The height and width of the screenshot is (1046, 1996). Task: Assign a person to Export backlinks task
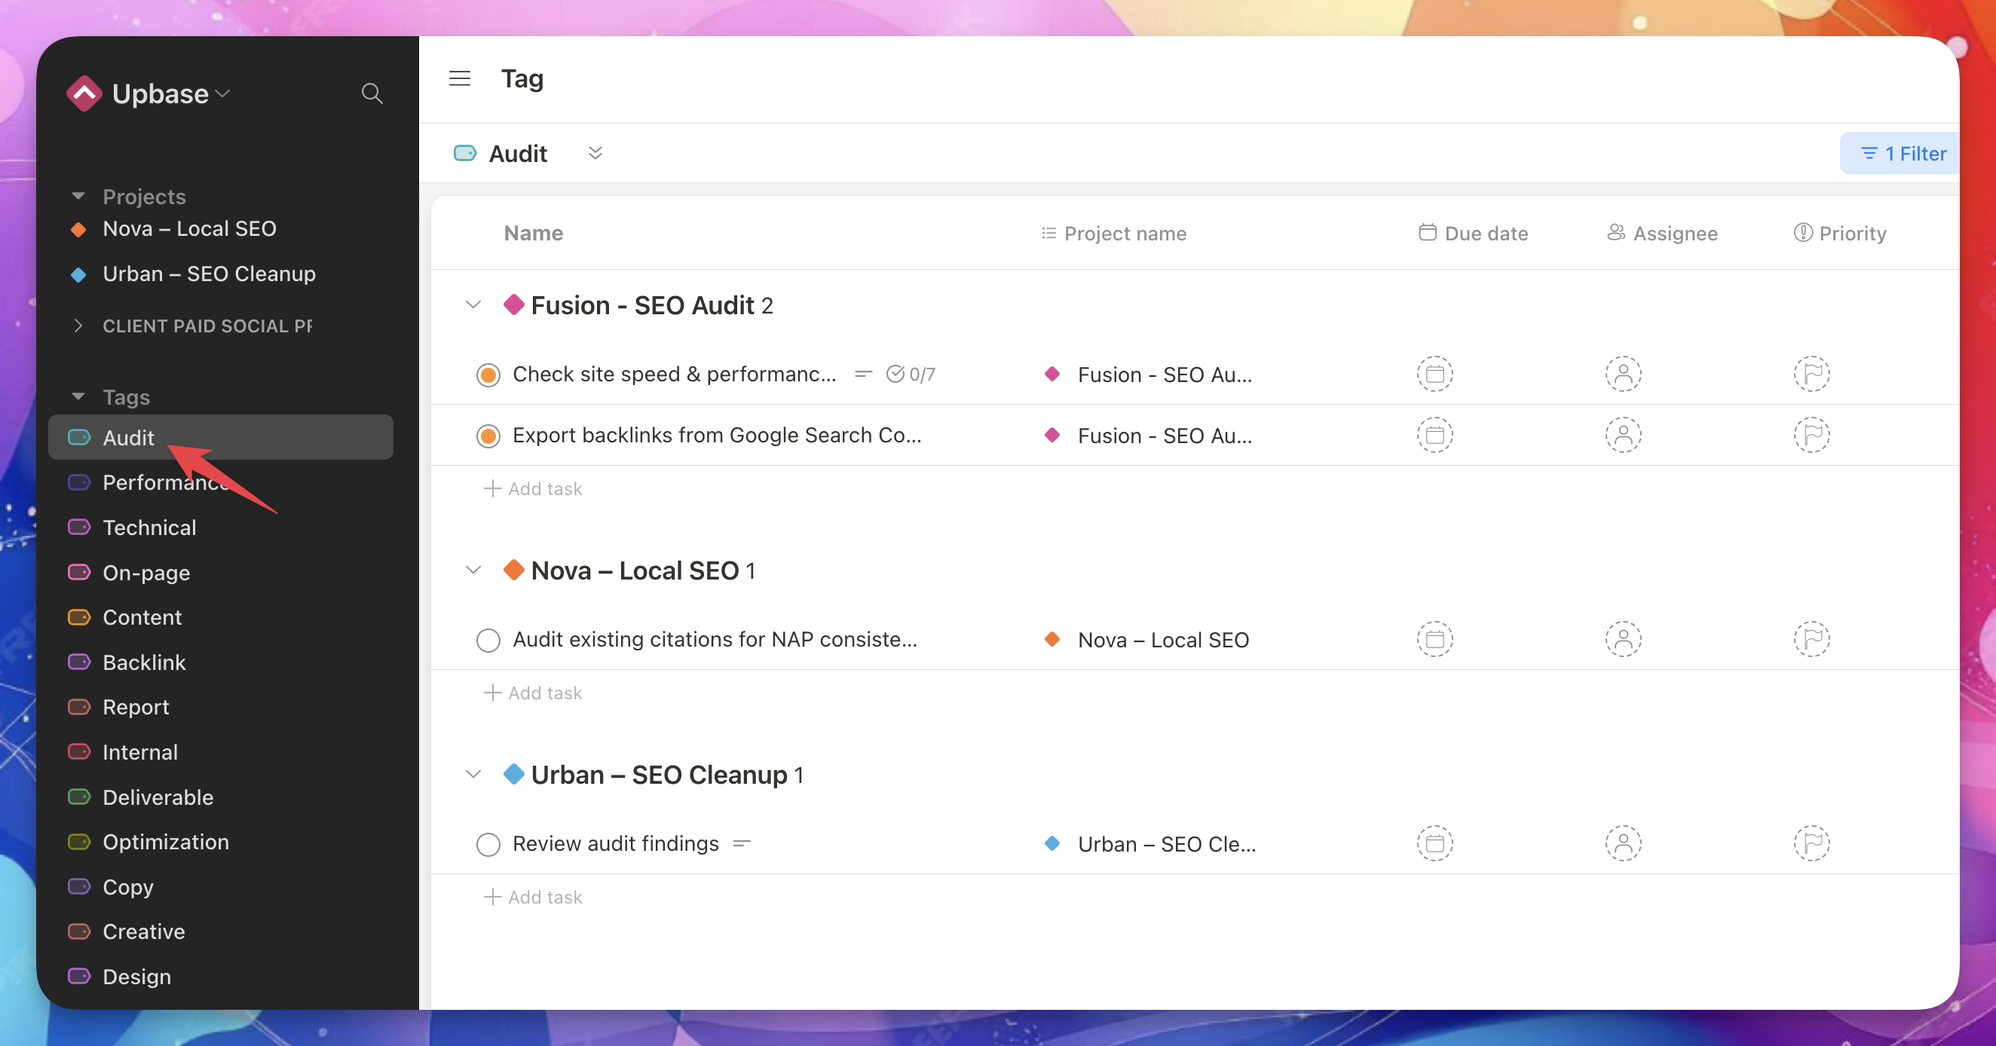tap(1623, 436)
